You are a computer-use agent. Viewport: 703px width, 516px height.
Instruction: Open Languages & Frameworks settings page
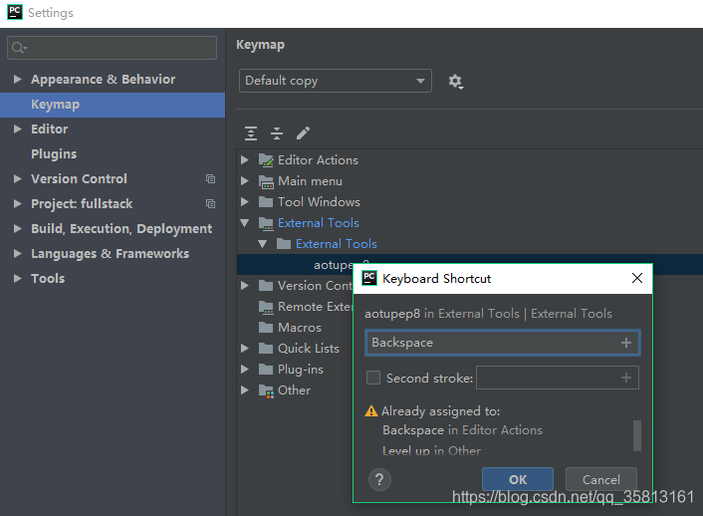[x=111, y=254]
